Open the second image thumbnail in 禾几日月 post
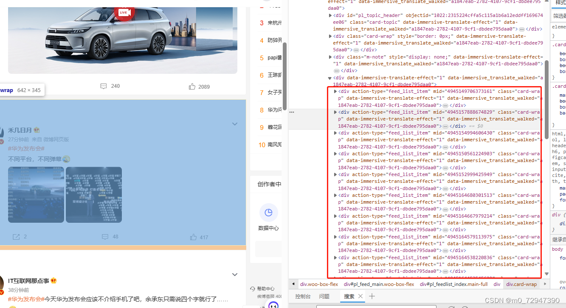Image resolution: width=566 pixels, height=308 pixels. [x=94, y=195]
